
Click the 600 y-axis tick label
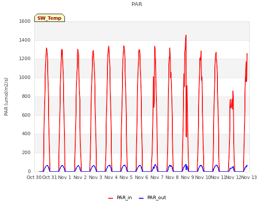click(x=26, y=115)
